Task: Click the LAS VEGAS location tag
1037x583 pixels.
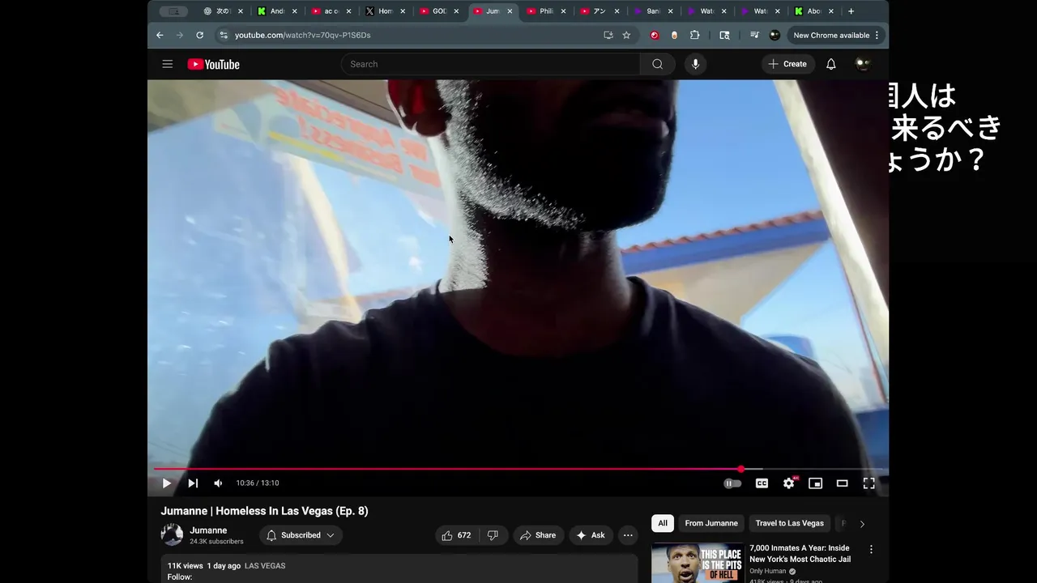Action: 265,566
